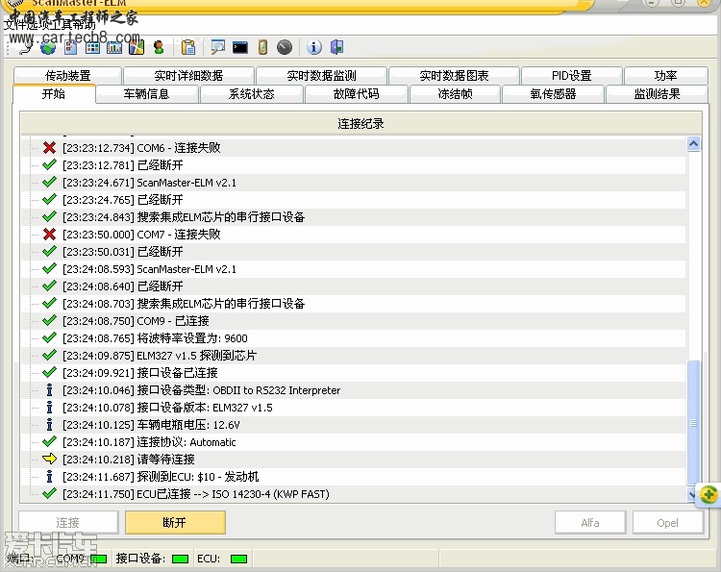
Task: Switch to the PID设置 tab
Action: click(x=572, y=75)
